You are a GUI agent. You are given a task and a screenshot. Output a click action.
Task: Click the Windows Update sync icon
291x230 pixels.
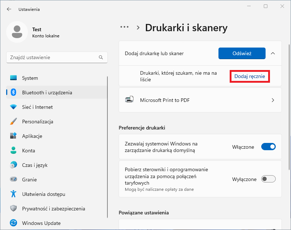(x=13, y=223)
